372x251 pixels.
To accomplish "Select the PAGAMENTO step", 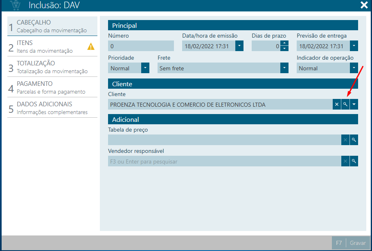I will 52,87.
